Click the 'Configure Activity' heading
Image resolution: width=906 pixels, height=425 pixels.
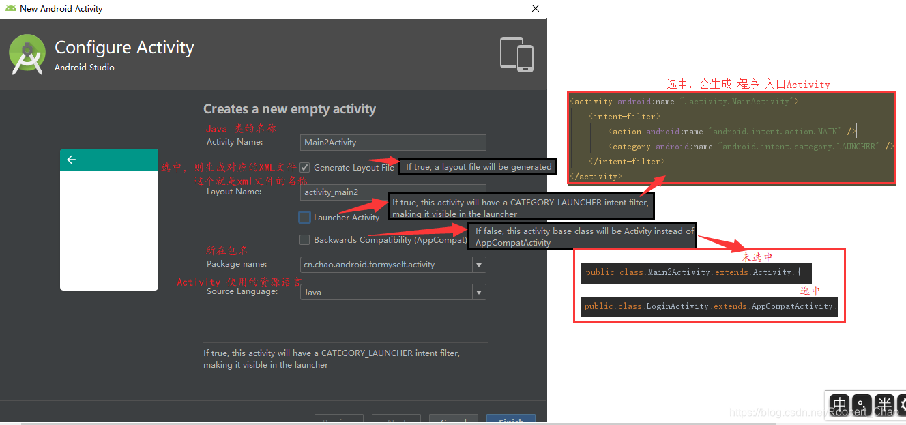pos(124,47)
